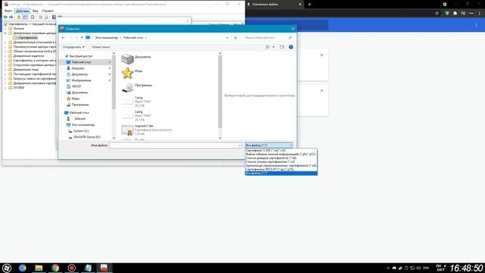Select System (C:) drive in navigation pane

[81, 131]
